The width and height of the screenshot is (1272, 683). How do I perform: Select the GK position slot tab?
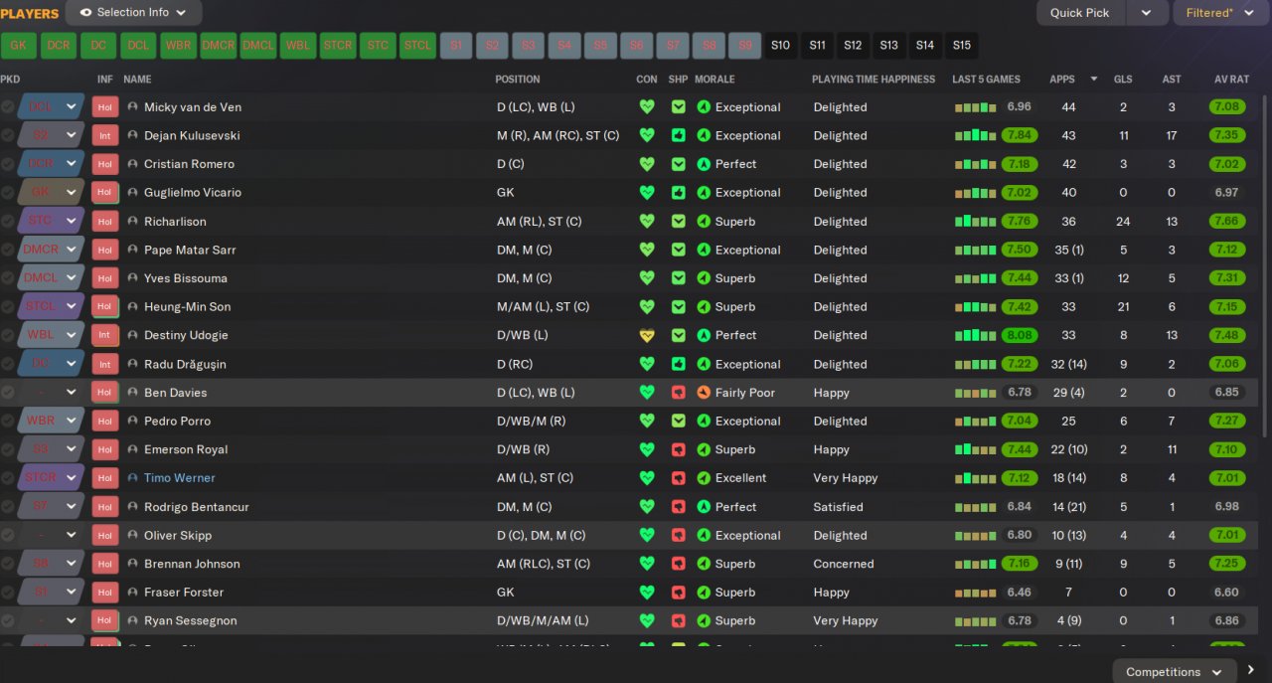pyautogui.click(x=19, y=45)
